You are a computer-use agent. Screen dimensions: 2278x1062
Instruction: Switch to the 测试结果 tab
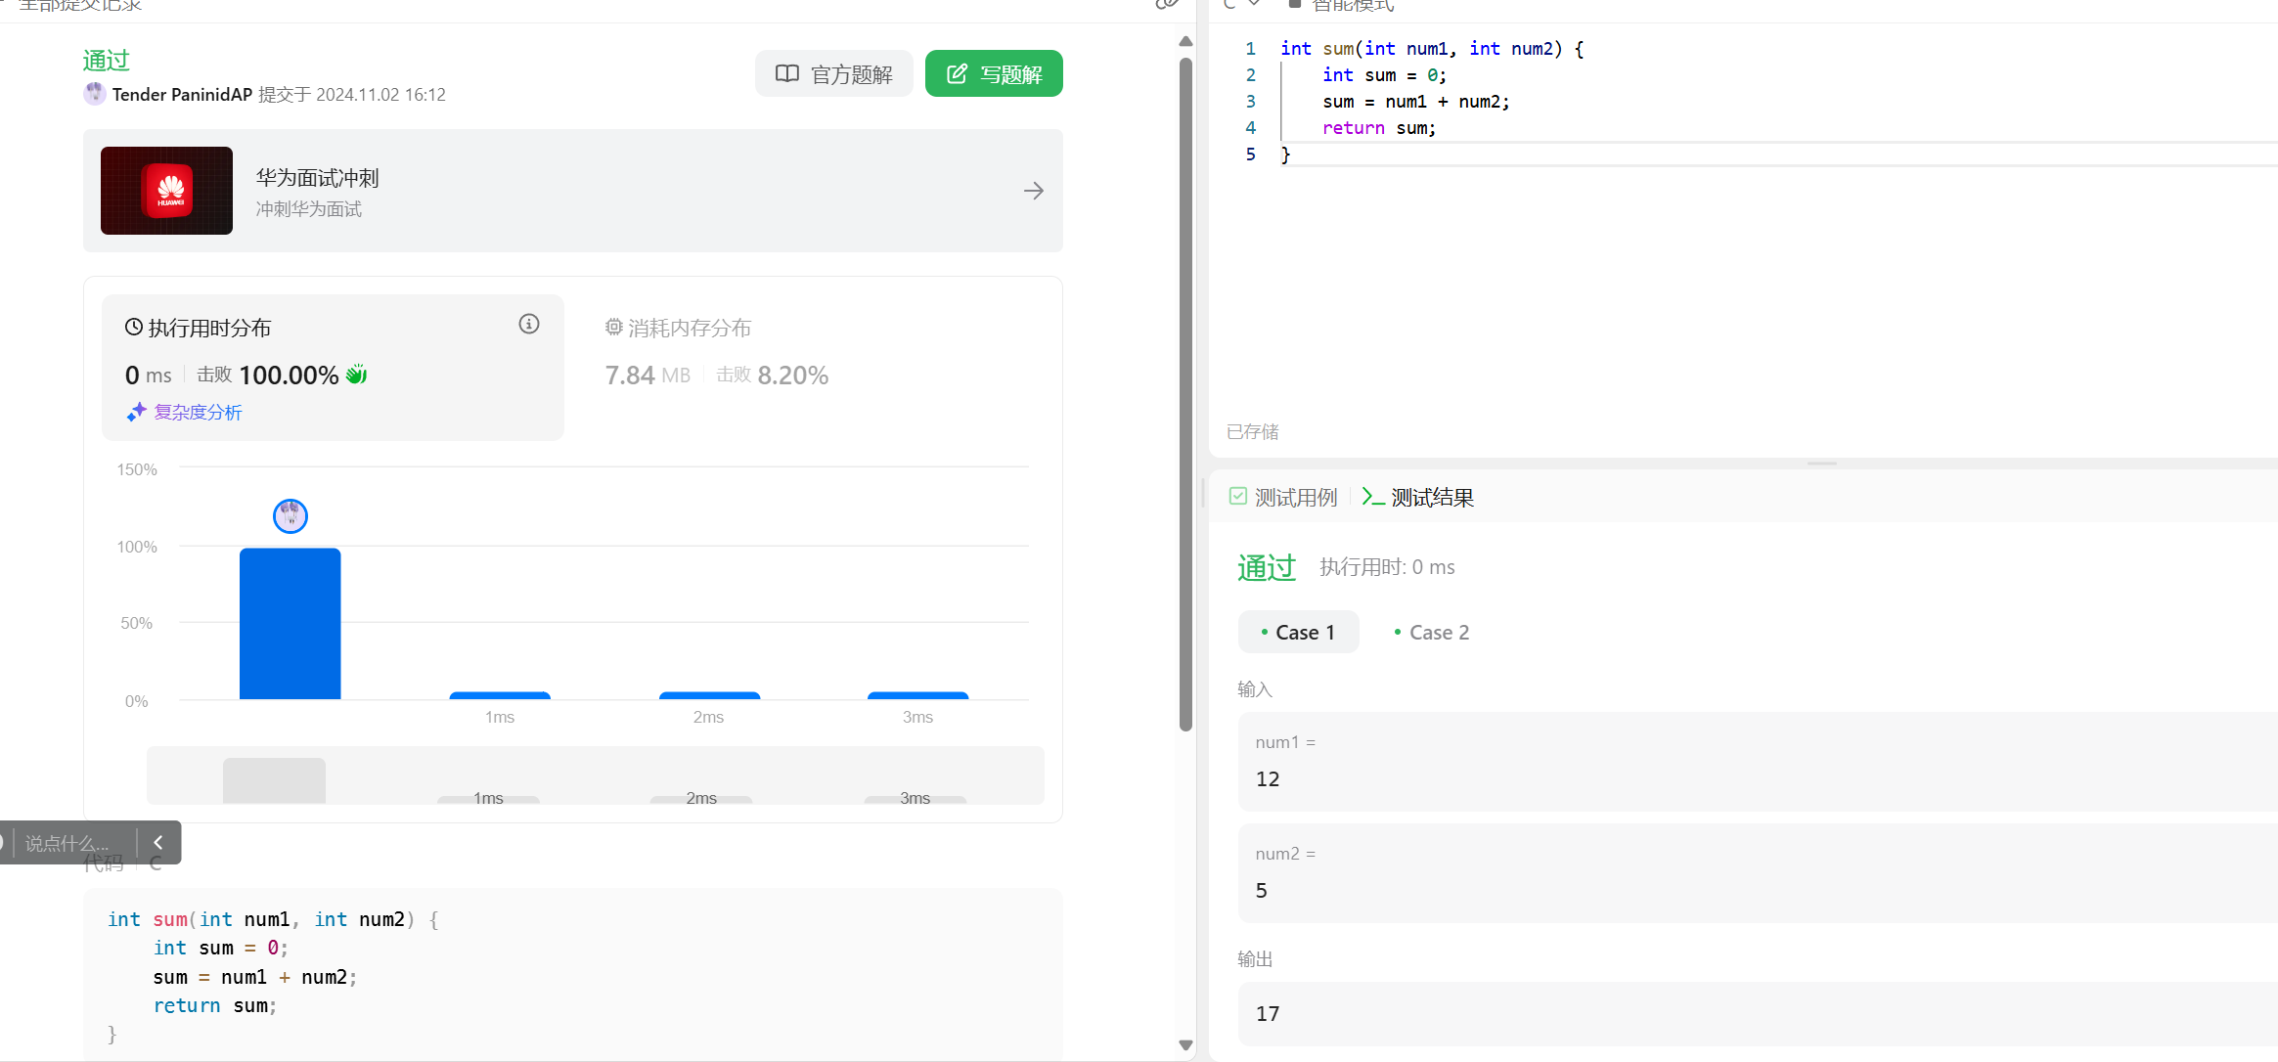click(1418, 498)
